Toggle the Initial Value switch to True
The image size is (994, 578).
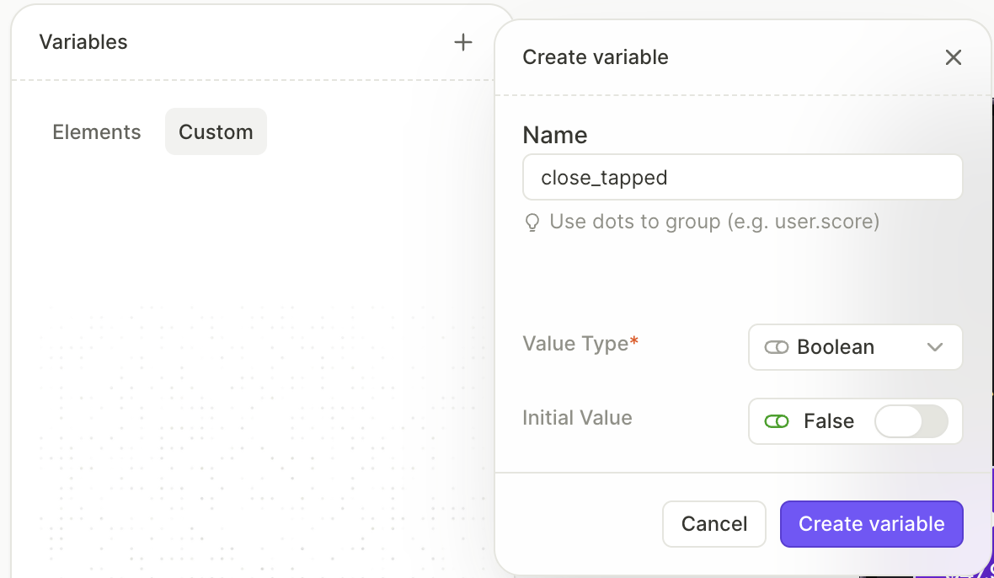911,421
